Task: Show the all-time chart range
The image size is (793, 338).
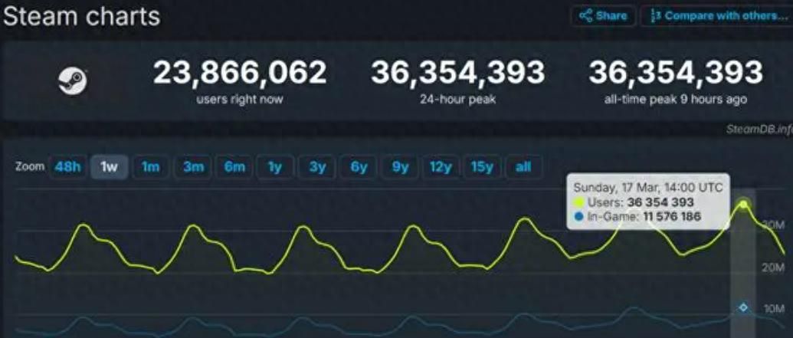Action: click(x=523, y=166)
